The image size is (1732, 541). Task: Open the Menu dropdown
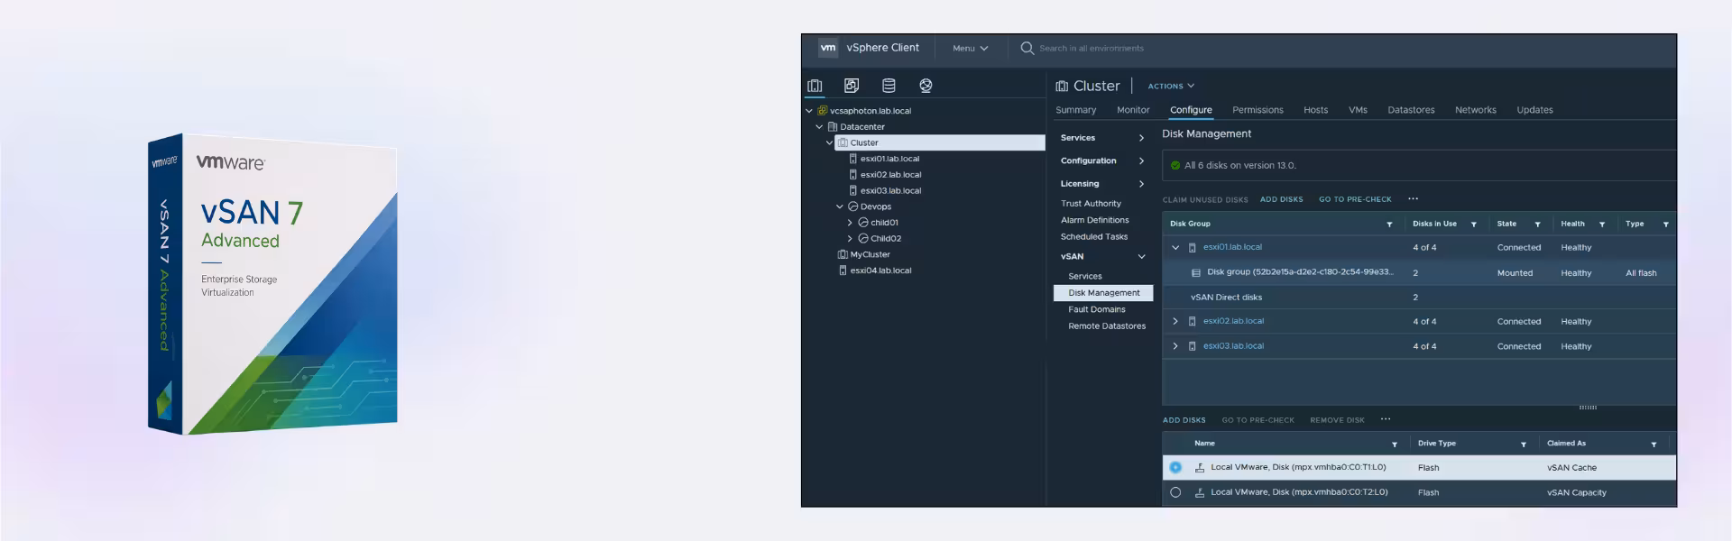[971, 49]
